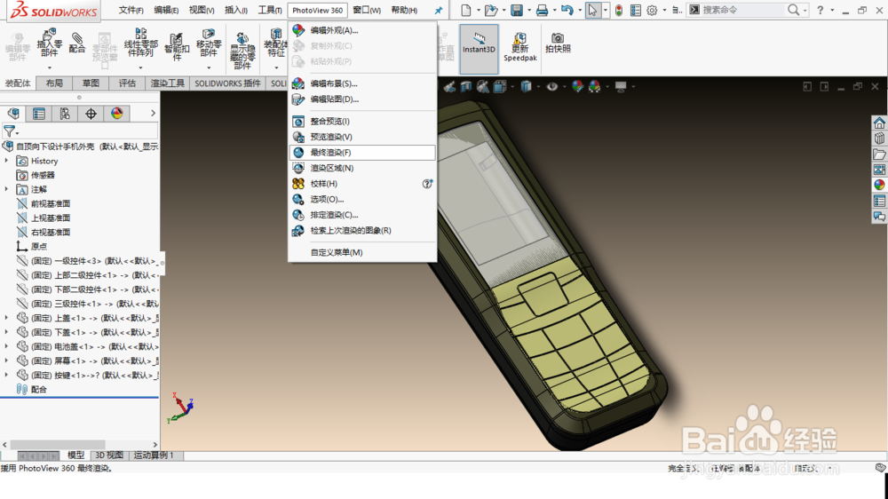
Task: Expand the 上盖<1> component node
Action: (7, 318)
